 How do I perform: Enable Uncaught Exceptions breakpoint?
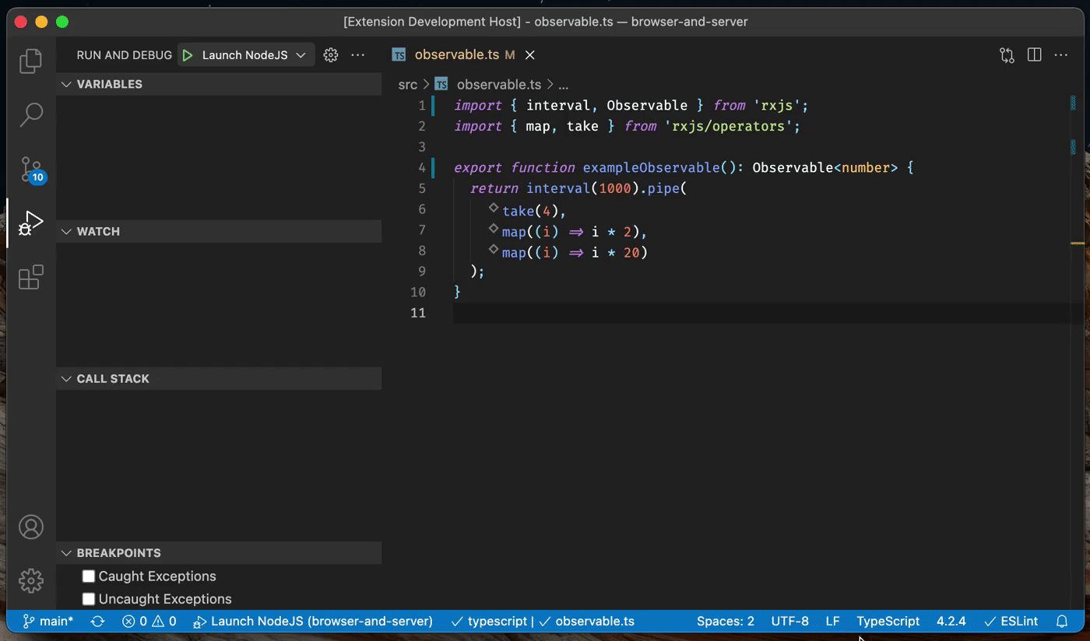[89, 599]
